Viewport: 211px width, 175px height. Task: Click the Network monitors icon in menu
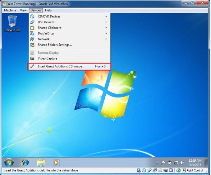pos(32,39)
